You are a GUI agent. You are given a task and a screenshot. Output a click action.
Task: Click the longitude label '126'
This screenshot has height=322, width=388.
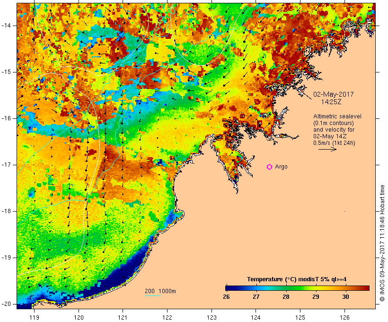(344, 317)
